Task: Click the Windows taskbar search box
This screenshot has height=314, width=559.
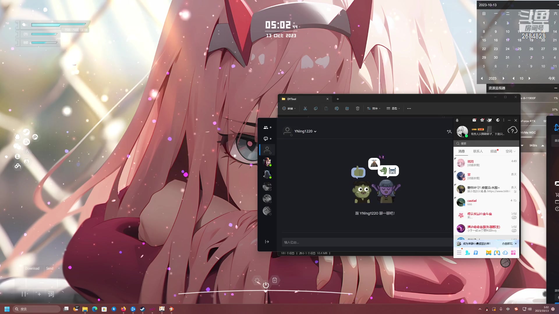Action: pyautogui.click(x=37, y=309)
